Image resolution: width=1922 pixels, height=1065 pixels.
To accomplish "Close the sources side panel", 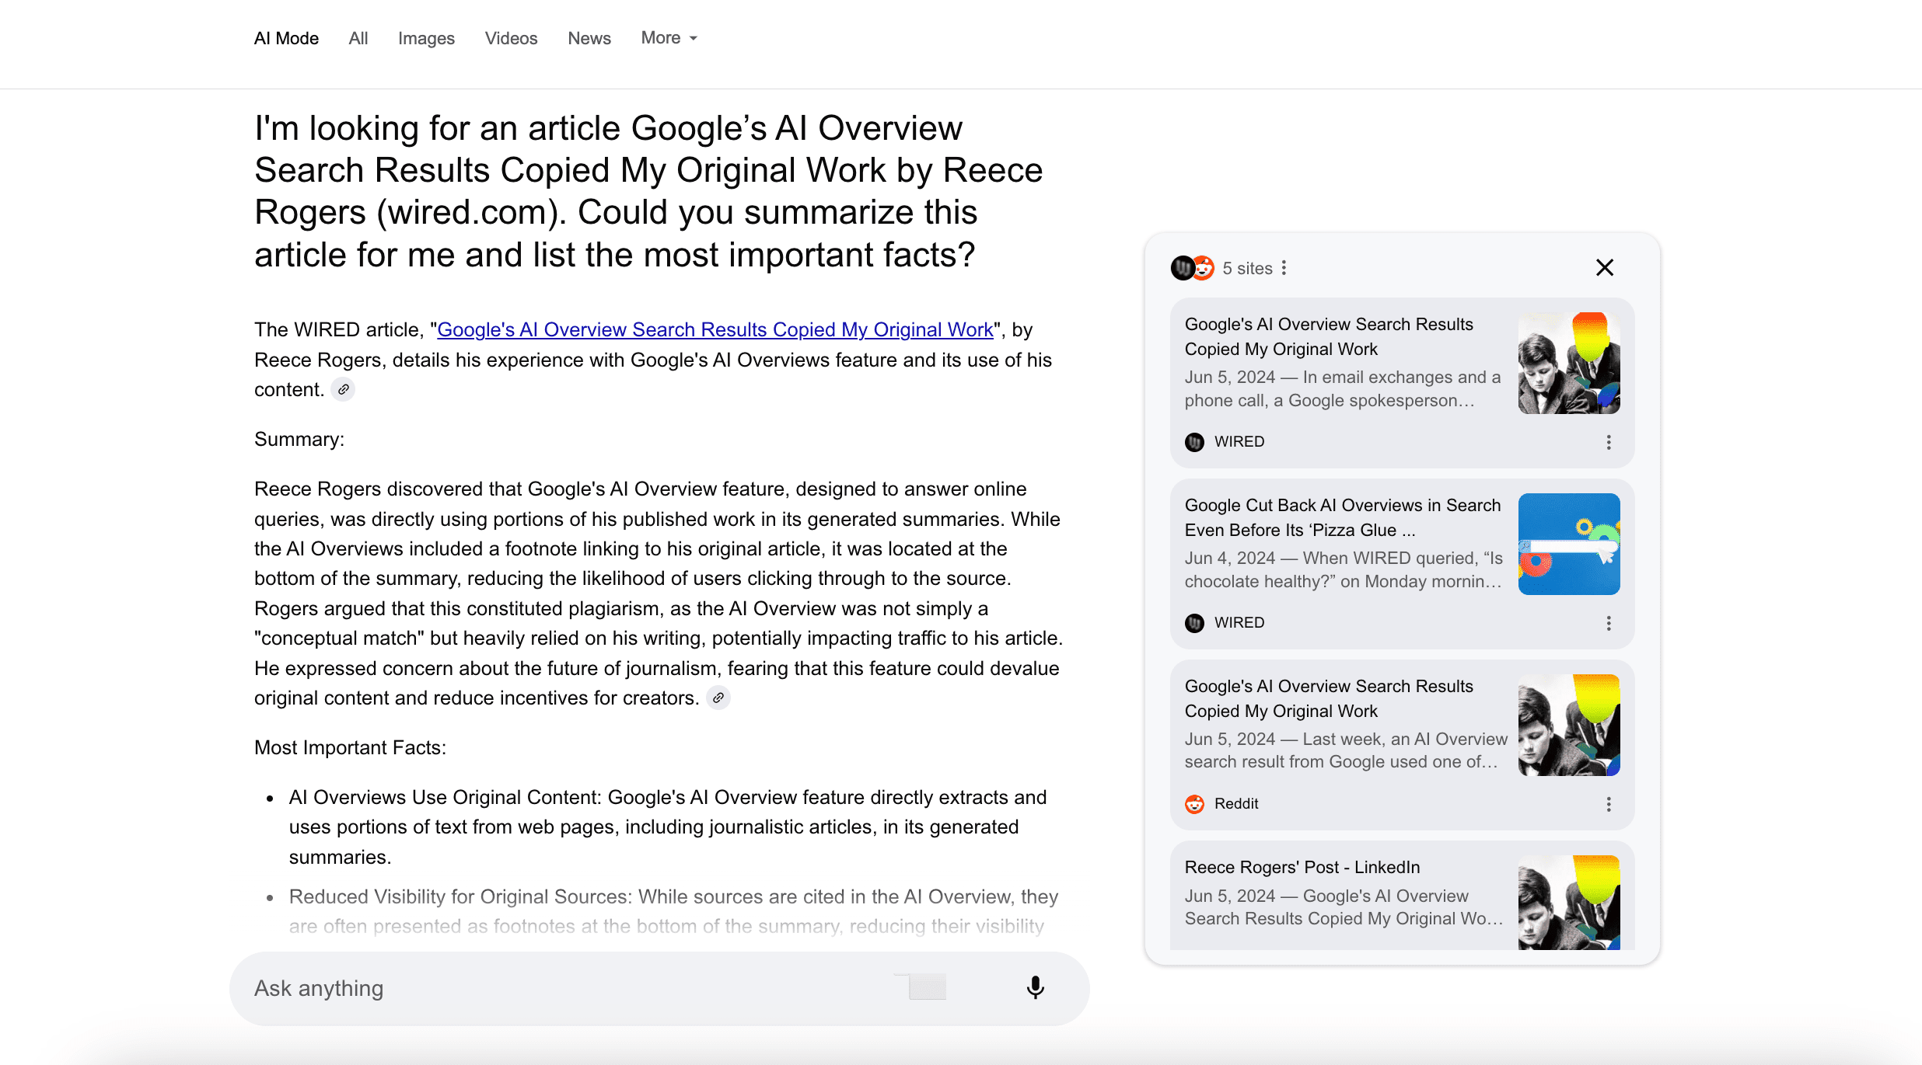I will [x=1605, y=267].
